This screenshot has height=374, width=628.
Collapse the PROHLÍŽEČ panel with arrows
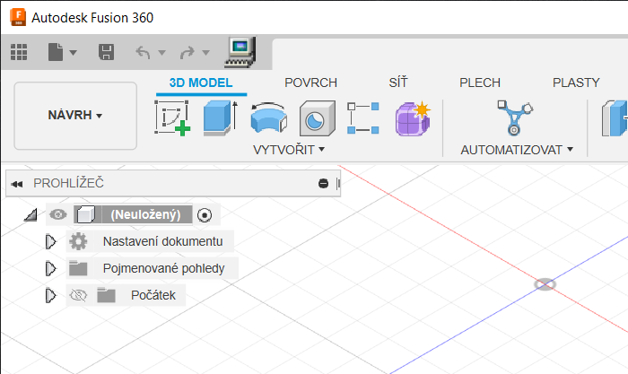coord(16,184)
